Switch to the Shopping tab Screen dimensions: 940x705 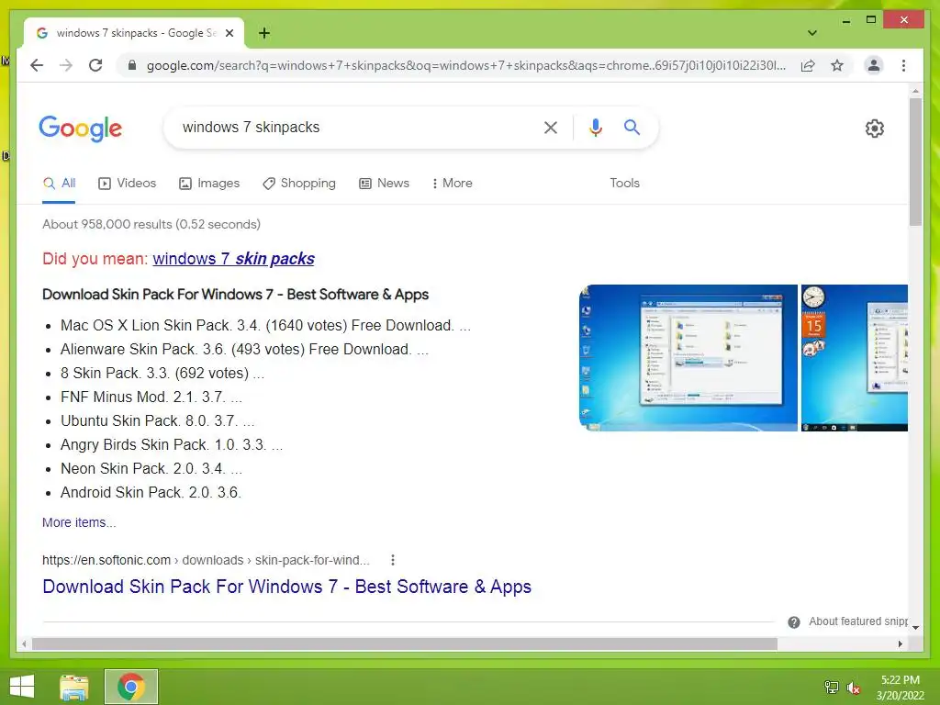click(x=299, y=184)
